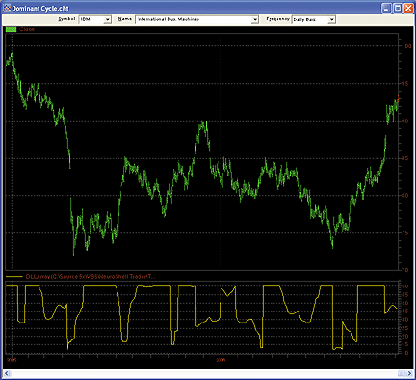Click the green Close series color swatch
The height and width of the screenshot is (380, 416).
(11, 29)
